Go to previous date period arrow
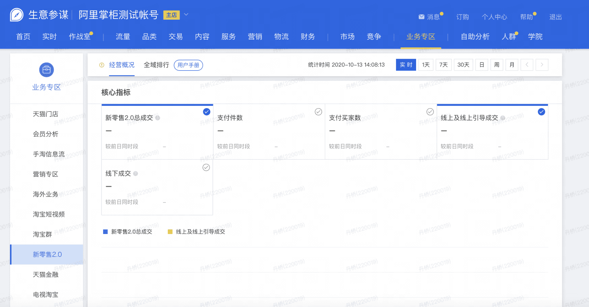Viewport: 589px width, 307px height. click(x=527, y=65)
